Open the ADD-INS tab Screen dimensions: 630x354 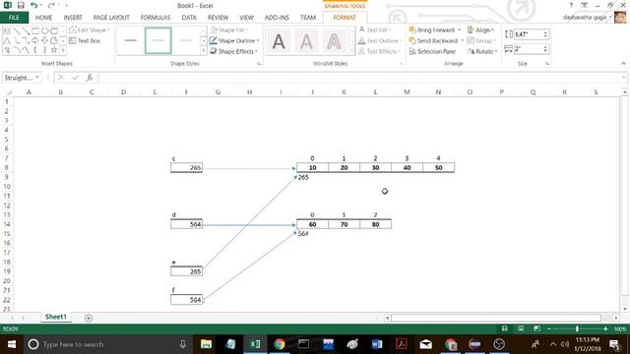click(277, 18)
